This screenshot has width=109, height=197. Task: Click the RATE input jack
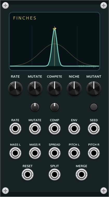[x=15, y=129]
